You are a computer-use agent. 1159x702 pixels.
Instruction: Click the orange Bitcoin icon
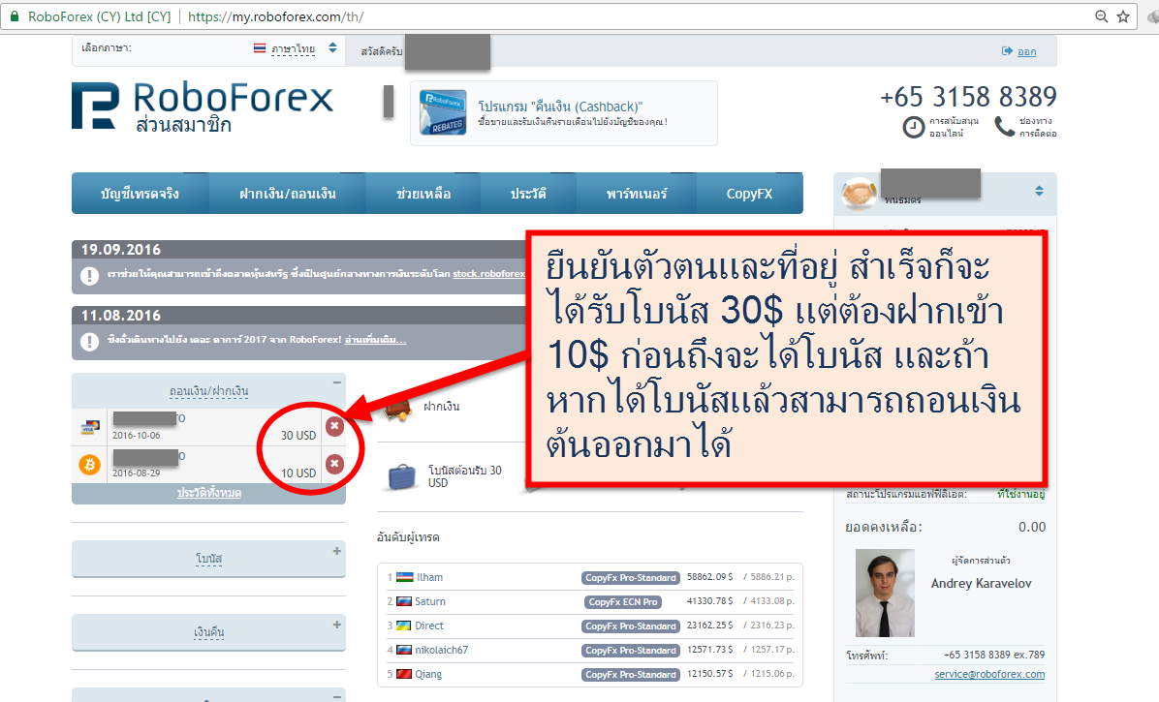tap(90, 465)
